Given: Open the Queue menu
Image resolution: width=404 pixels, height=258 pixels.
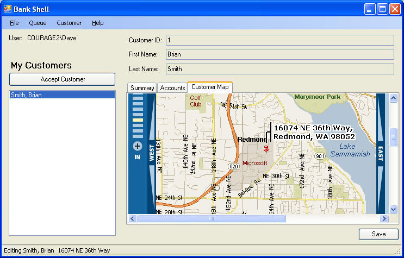Looking at the screenshot, I should [38, 23].
